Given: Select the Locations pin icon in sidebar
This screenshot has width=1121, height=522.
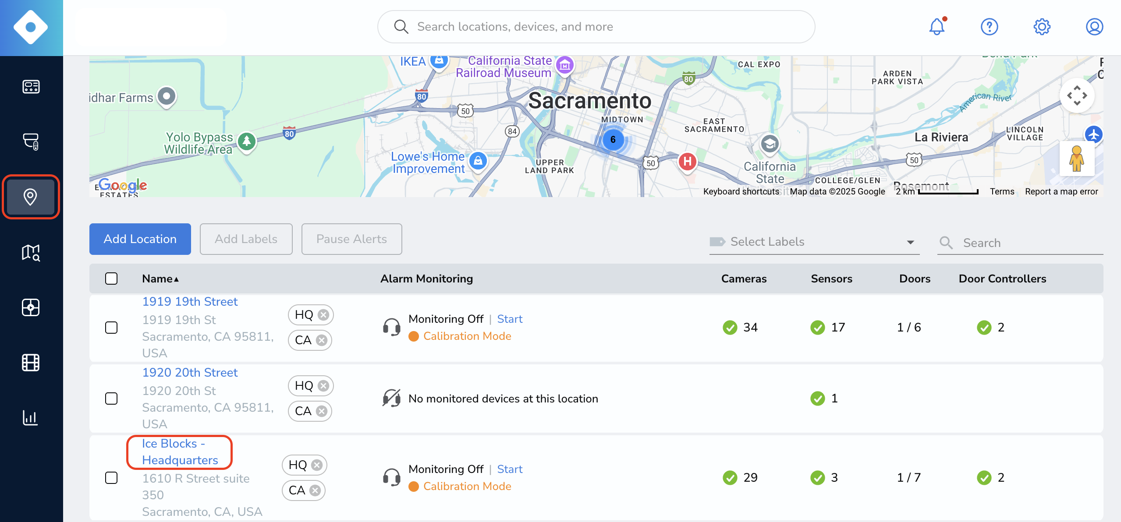Looking at the screenshot, I should (31, 197).
